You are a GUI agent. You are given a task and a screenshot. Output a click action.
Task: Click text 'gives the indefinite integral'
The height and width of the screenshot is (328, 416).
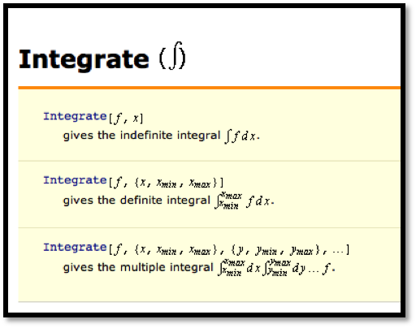click(x=141, y=136)
